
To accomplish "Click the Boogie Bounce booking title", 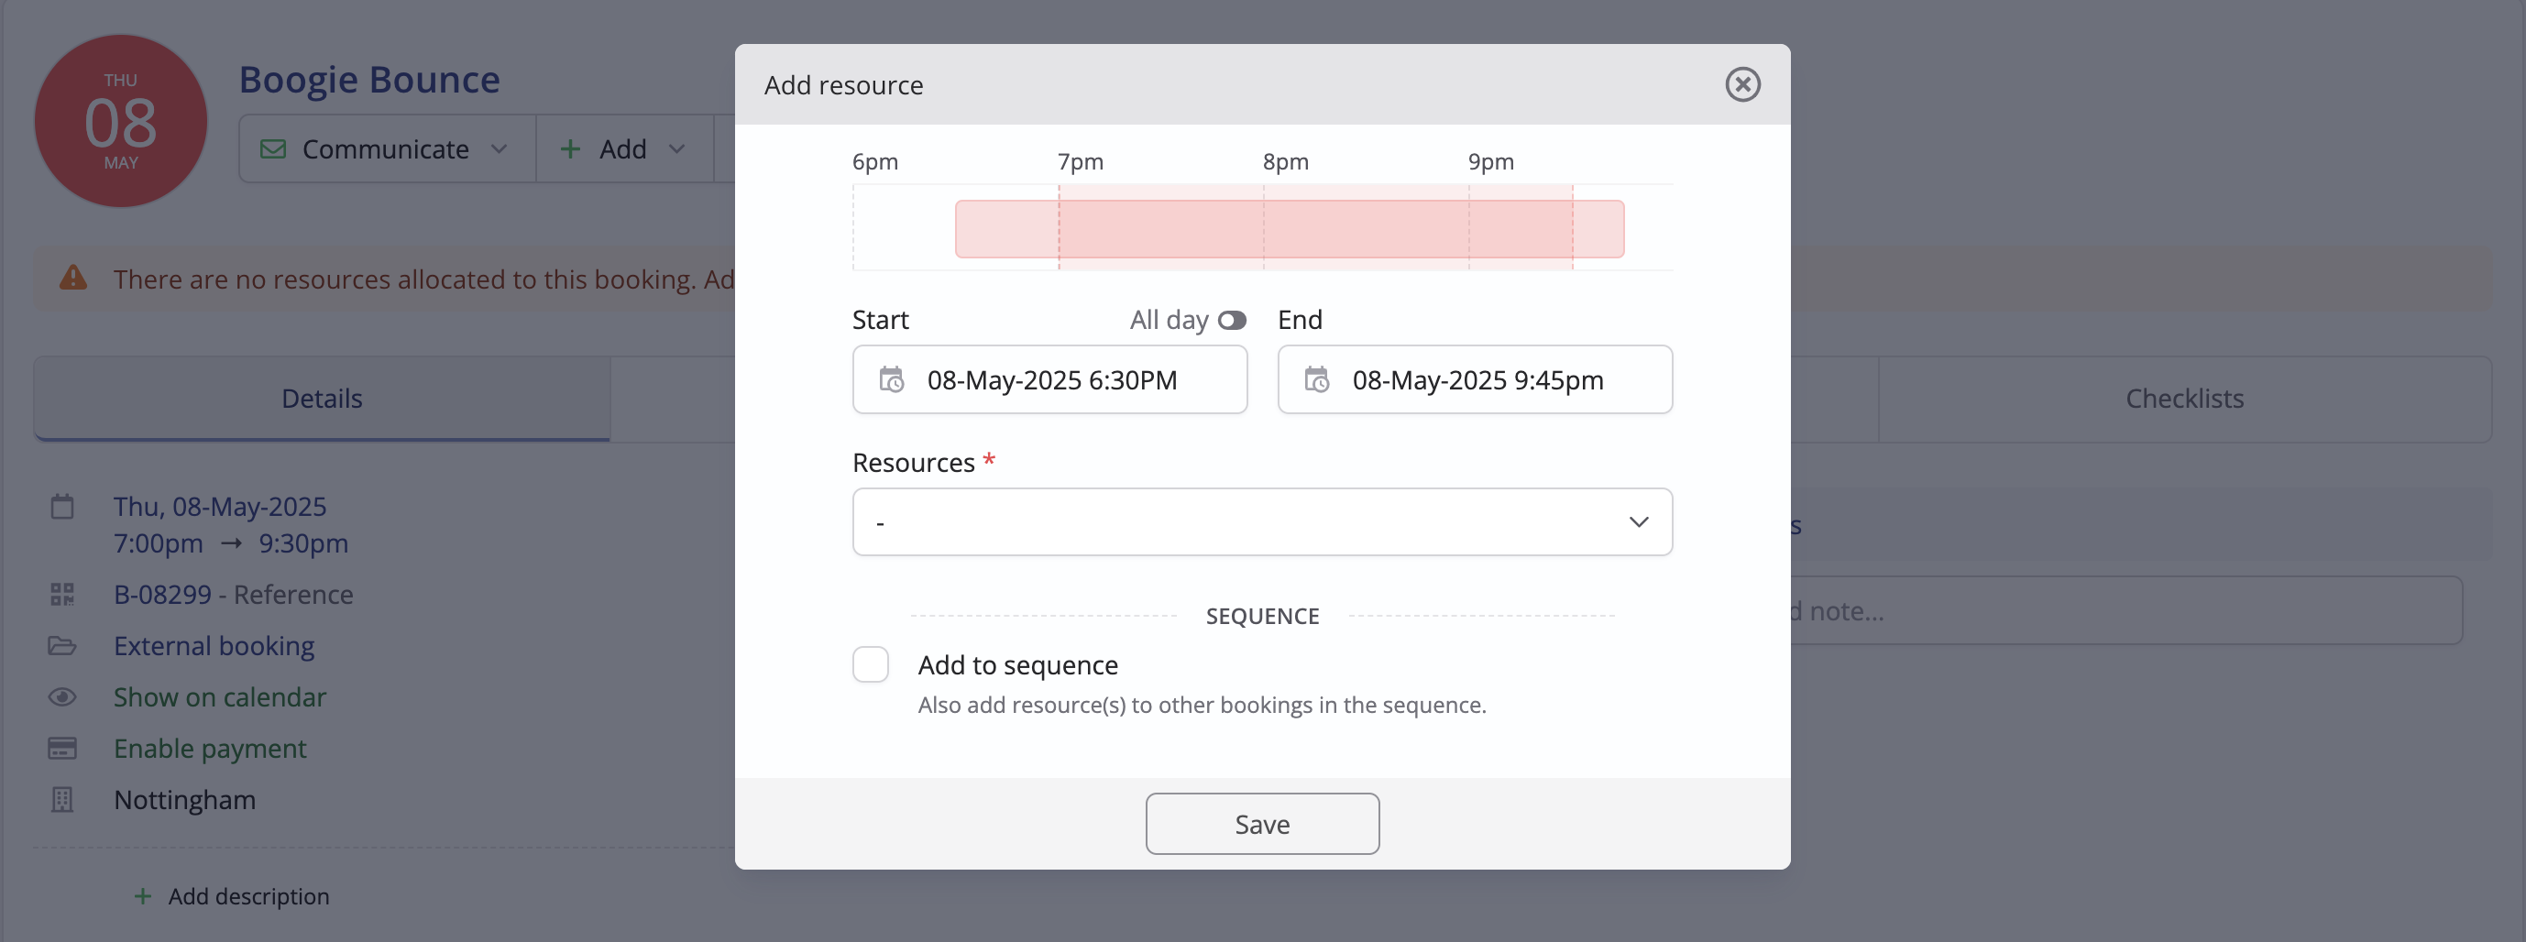I will tap(369, 80).
